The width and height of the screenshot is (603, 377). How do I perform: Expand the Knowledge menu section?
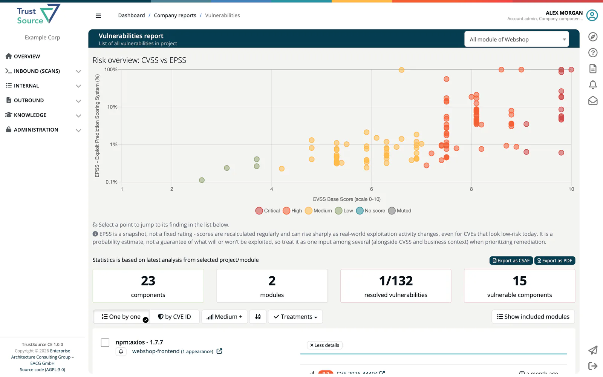43,115
